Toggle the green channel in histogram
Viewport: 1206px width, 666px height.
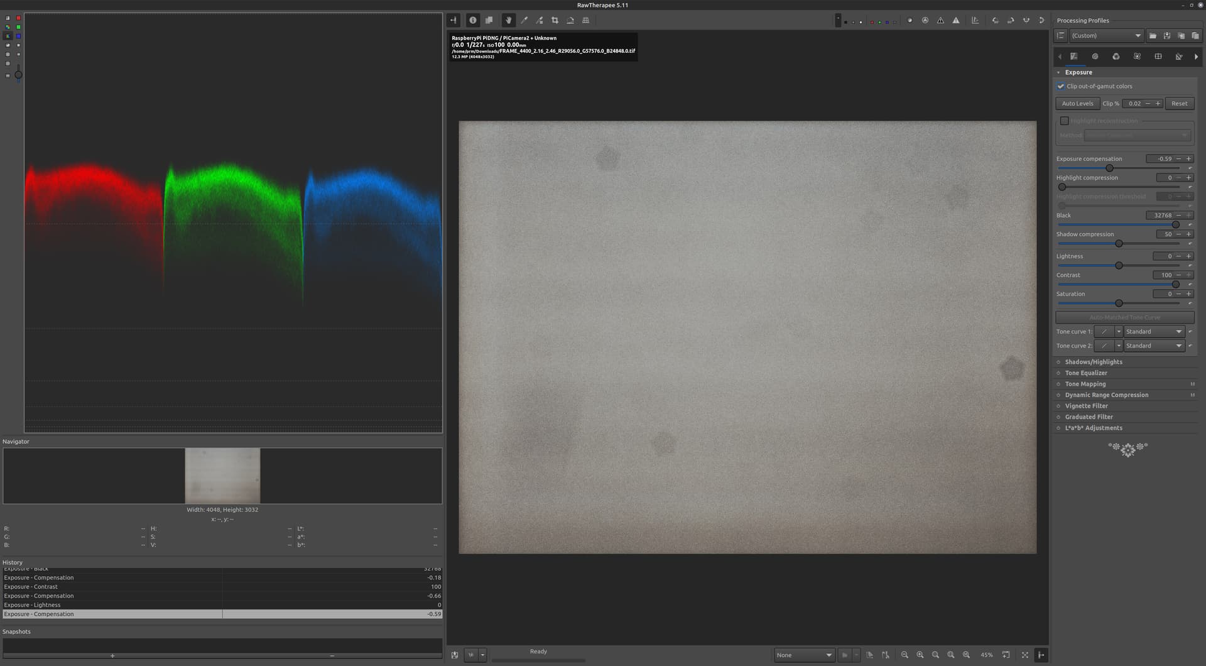click(x=18, y=27)
